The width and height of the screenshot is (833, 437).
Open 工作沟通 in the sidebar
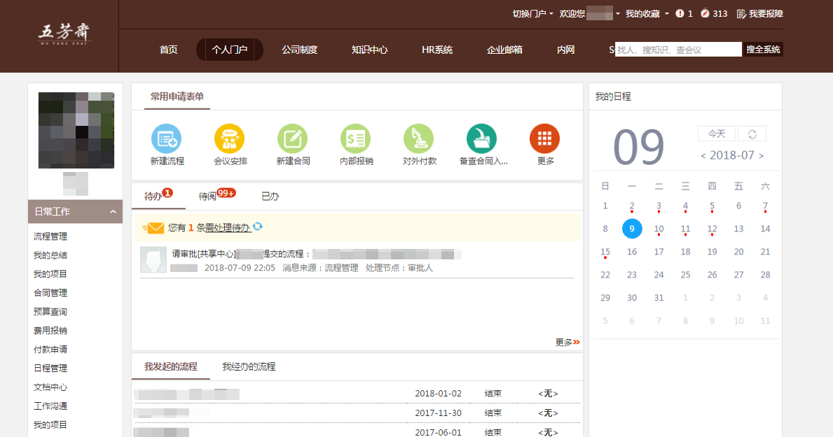tap(50, 406)
